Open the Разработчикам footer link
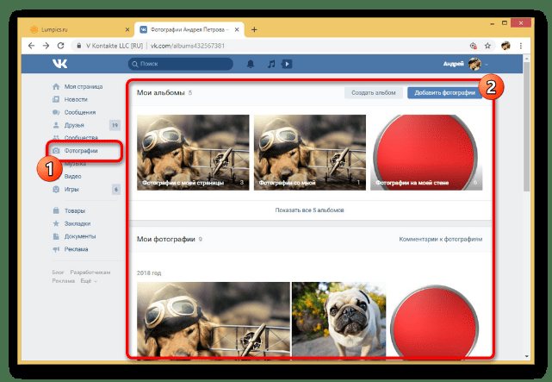 pos(90,272)
